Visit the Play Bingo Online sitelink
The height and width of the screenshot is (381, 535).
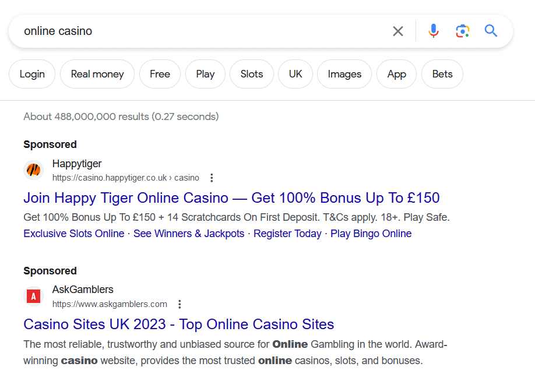coord(371,234)
